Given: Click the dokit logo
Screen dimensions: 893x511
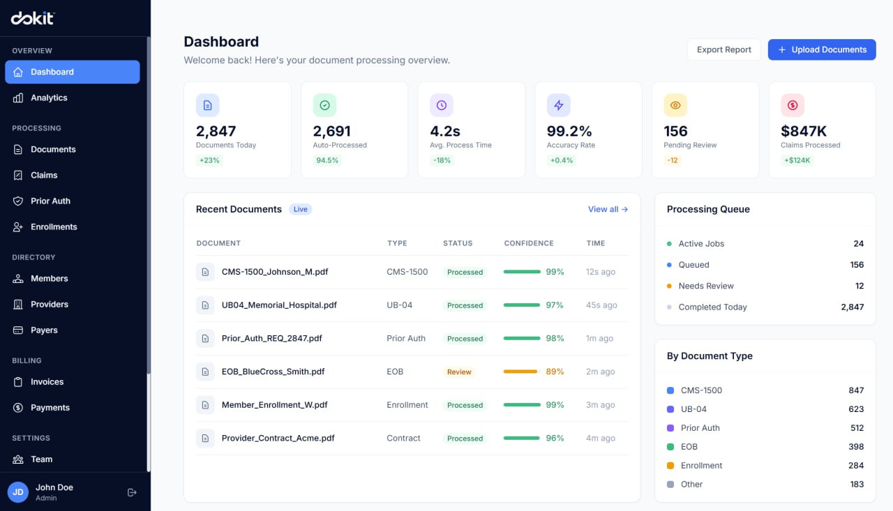Looking at the screenshot, I should pos(32,18).
